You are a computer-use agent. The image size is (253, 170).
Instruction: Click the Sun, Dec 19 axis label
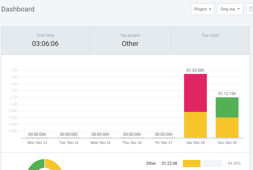(x=227, y=143)
